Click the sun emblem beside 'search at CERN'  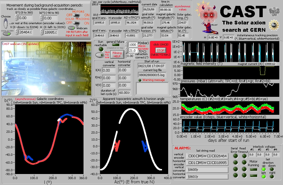tap(274, 25)
